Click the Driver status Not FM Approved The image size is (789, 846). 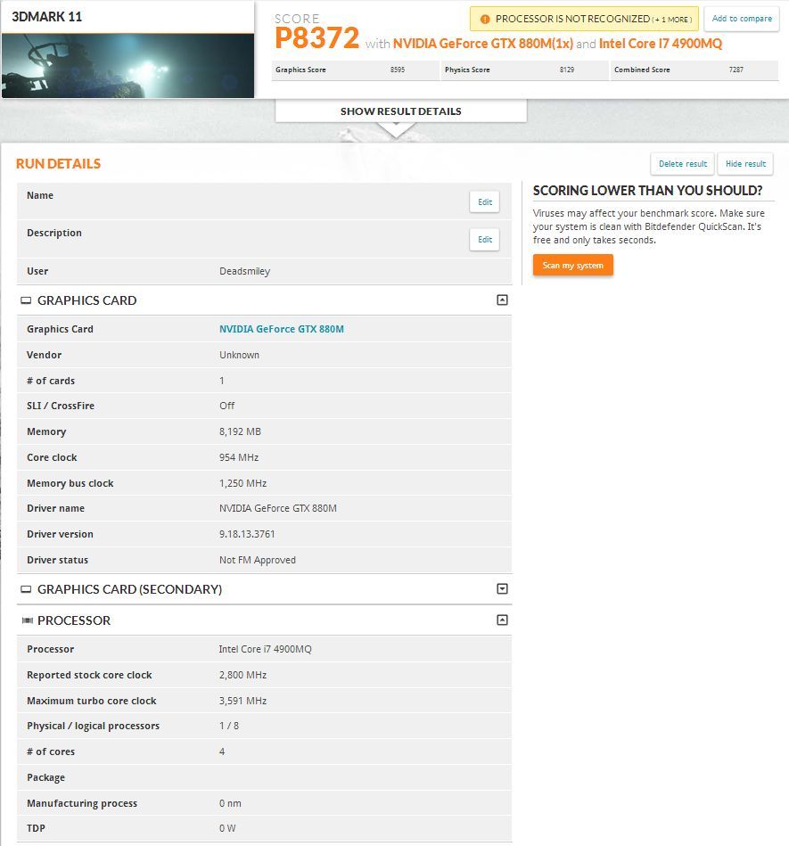258,560
